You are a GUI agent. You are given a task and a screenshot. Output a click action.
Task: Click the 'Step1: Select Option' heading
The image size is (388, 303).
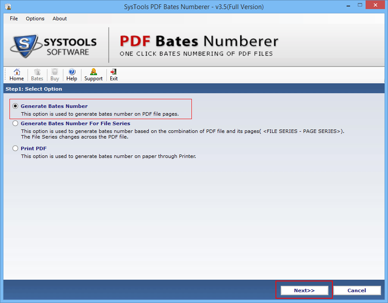click(34, 89)
